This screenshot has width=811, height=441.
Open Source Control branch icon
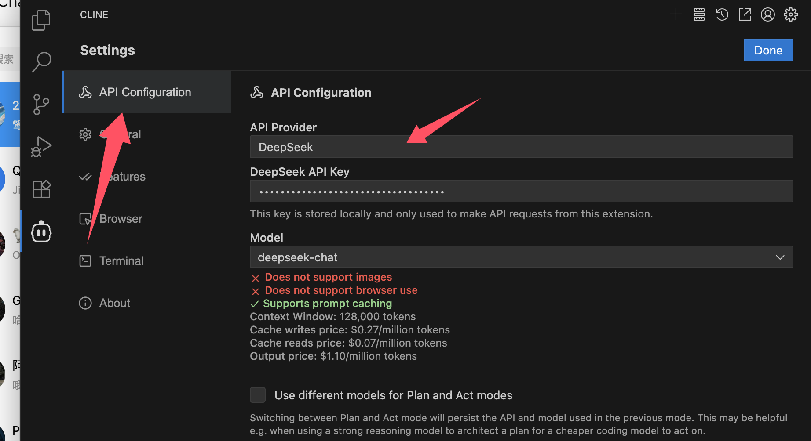(41, 105)
